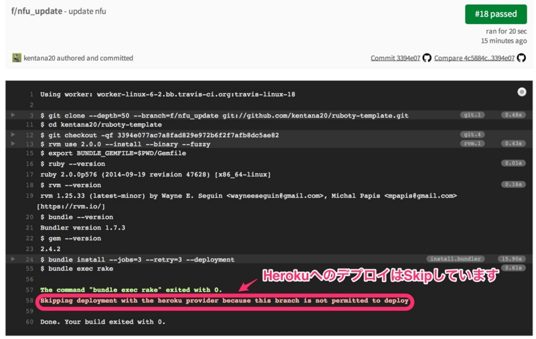Click the rvm.1 fold label
Screen dimensions: 536x339
(x=472, y=143)
